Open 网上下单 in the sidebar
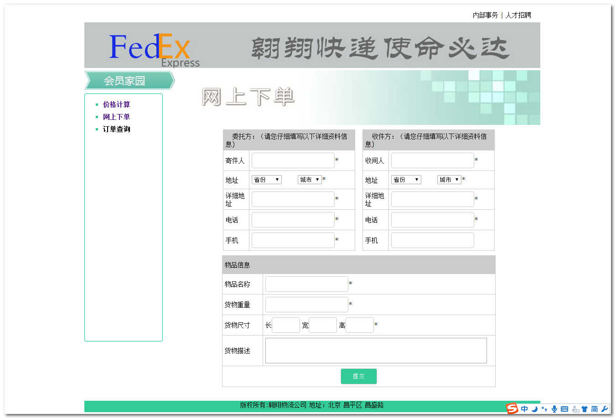 coord(116,117)
